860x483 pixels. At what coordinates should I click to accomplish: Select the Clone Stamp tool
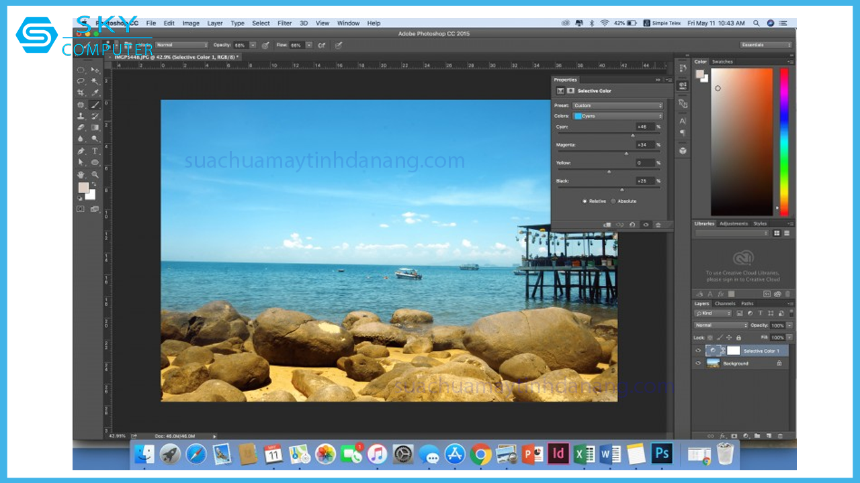coord(81,116)
